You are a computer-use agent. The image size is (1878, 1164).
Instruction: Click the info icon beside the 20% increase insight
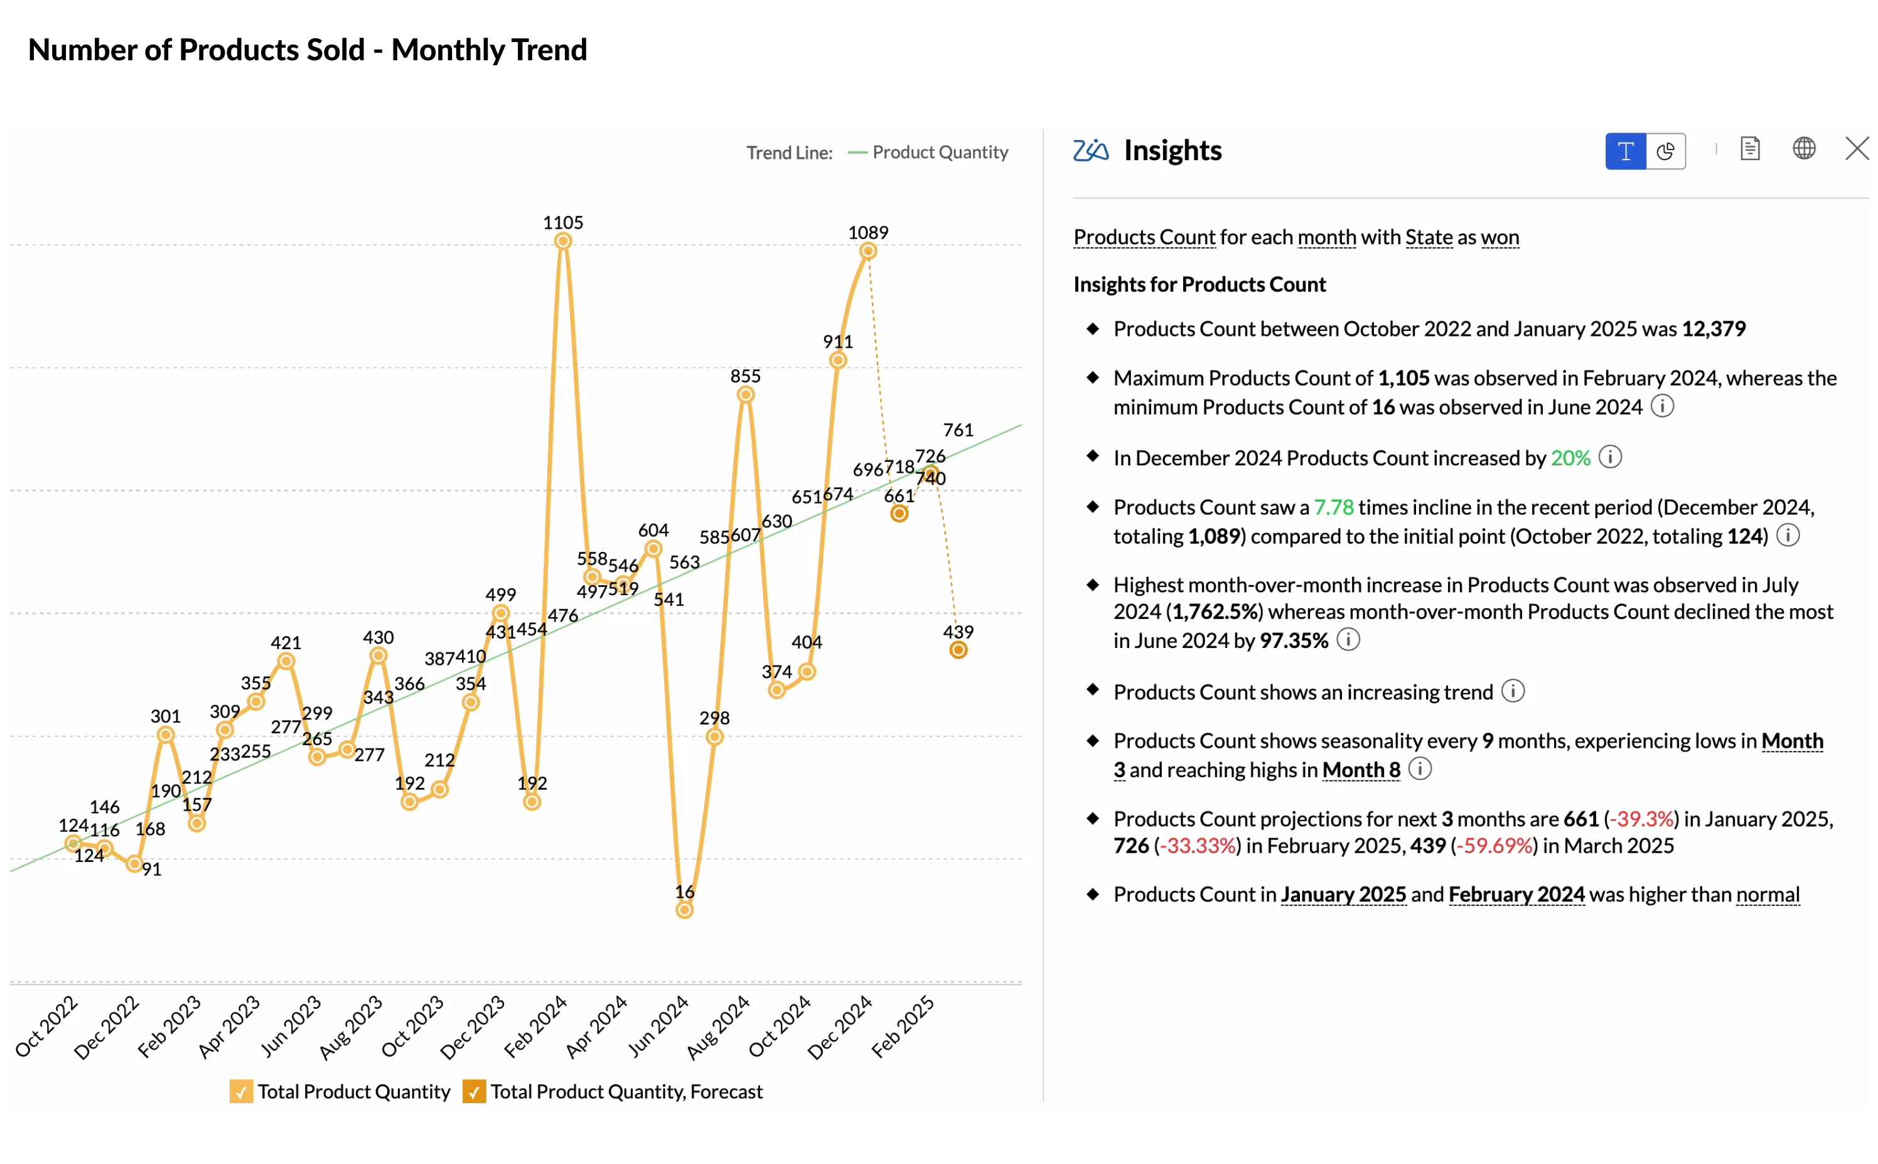[1611, 457]
